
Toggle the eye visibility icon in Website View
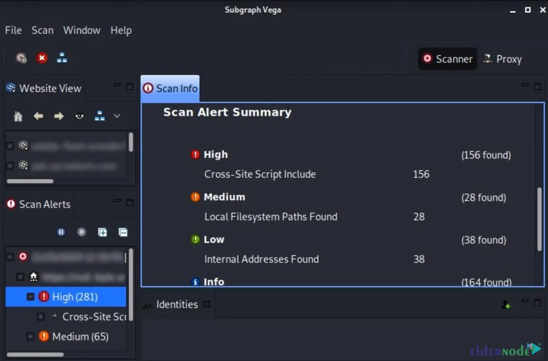pyautogui.click(x=80, y=116)
